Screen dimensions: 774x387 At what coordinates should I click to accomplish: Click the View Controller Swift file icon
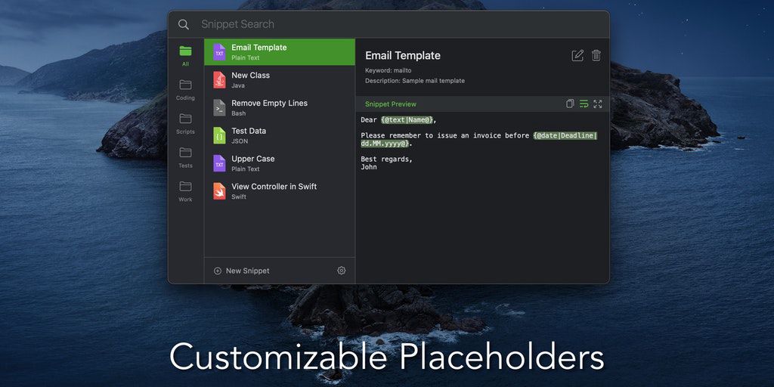(x=219, y=191)
